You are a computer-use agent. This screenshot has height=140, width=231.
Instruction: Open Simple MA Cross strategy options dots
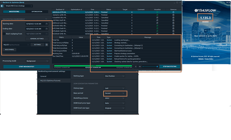(31, 6)
